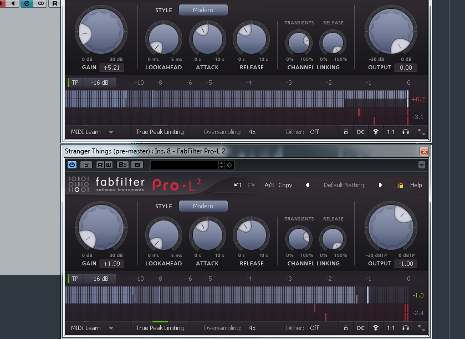465x339 pixels.
Task: Toggle the plugin power bypass button
Action: coord(72,165)
